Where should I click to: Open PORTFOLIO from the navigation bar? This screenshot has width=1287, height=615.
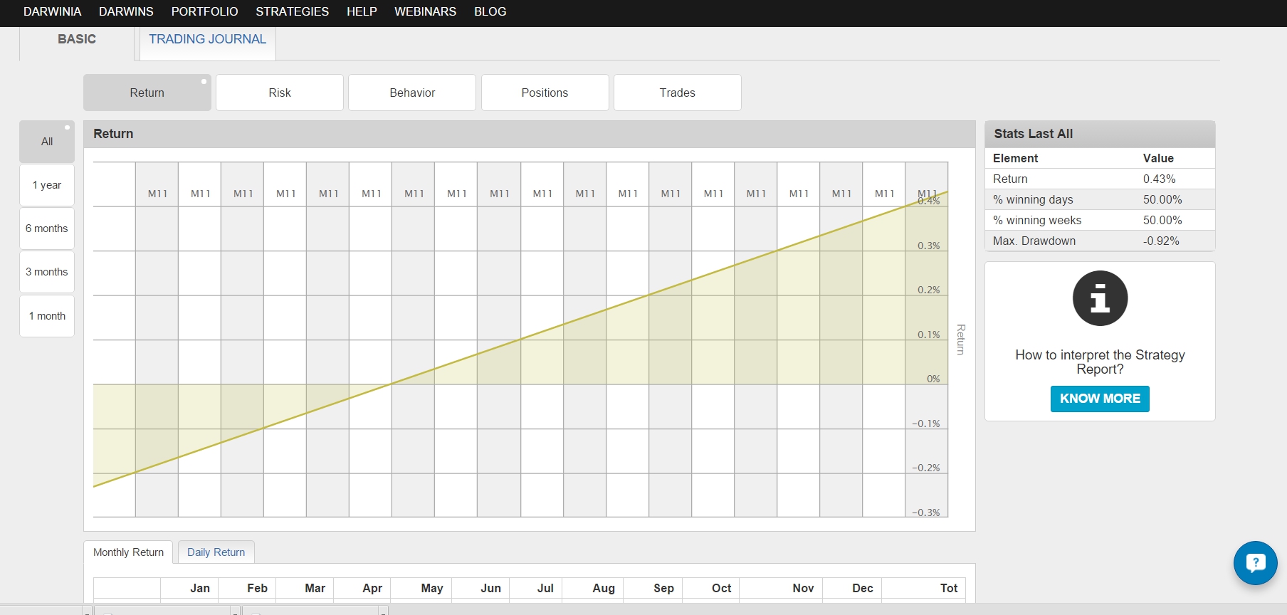[x=204, y=11]
